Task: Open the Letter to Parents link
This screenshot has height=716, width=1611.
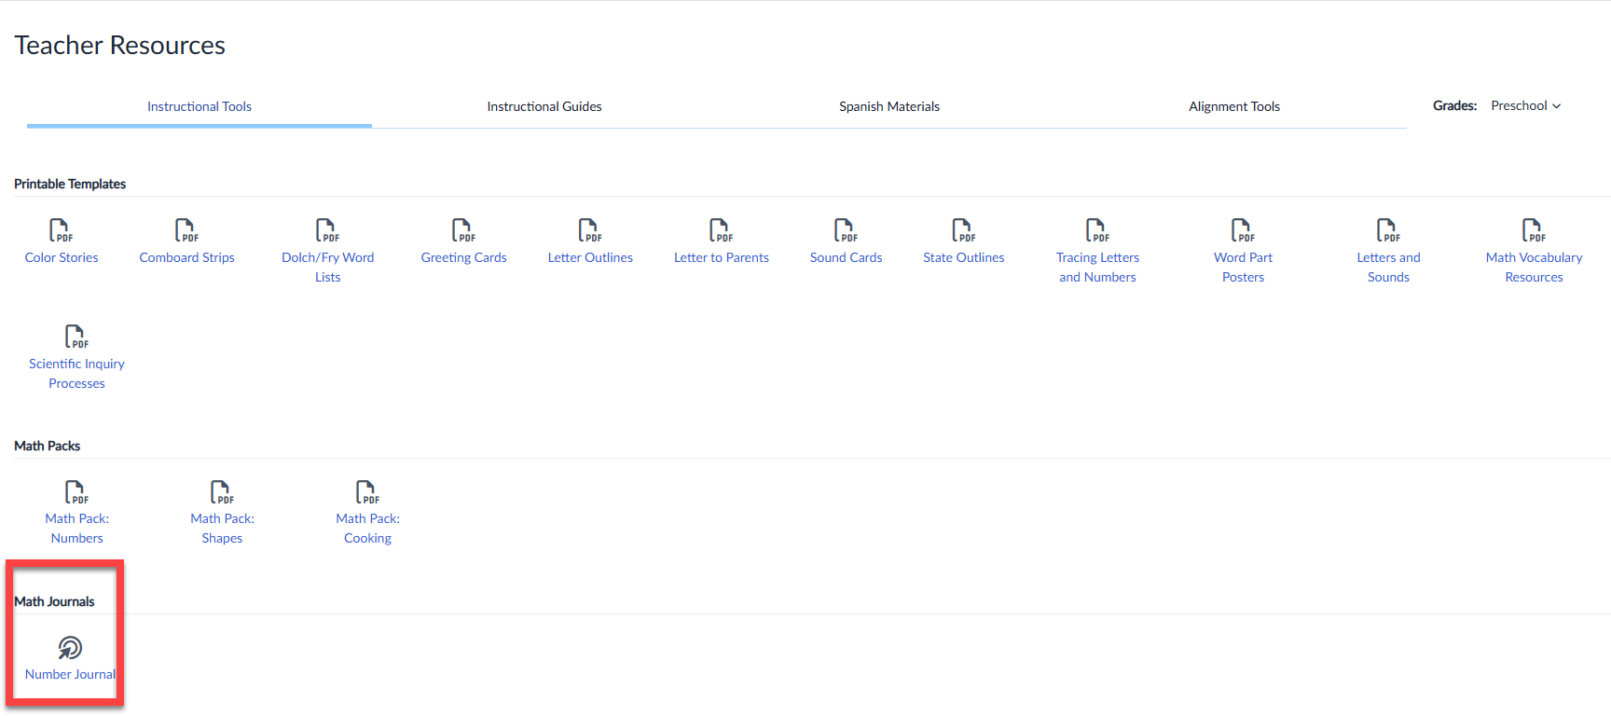Action: [x=722, y=257]
